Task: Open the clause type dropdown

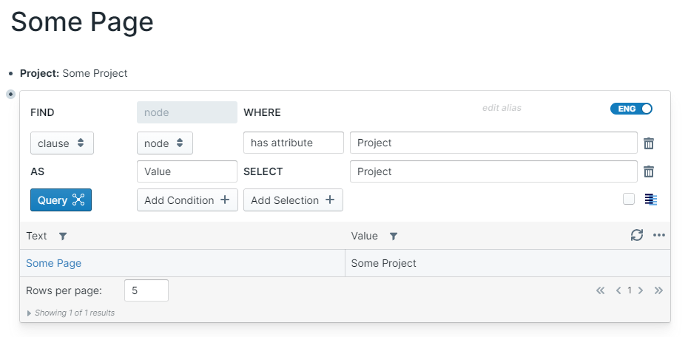Action: (x=61, y=143)
